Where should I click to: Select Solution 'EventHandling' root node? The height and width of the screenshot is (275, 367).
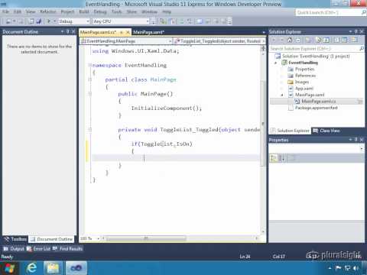(x=316, y=56)
